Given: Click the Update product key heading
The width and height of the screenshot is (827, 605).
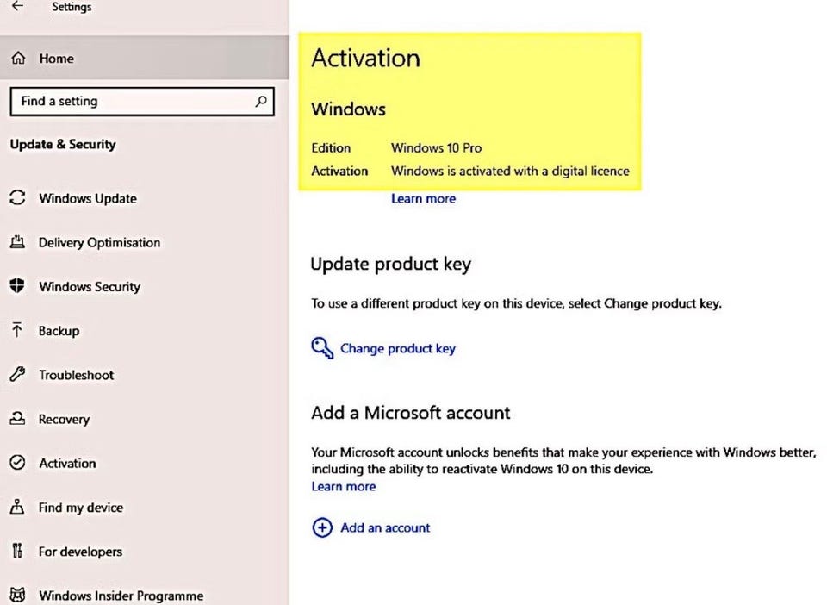Looking at the screenshot, I should point(391,264).
